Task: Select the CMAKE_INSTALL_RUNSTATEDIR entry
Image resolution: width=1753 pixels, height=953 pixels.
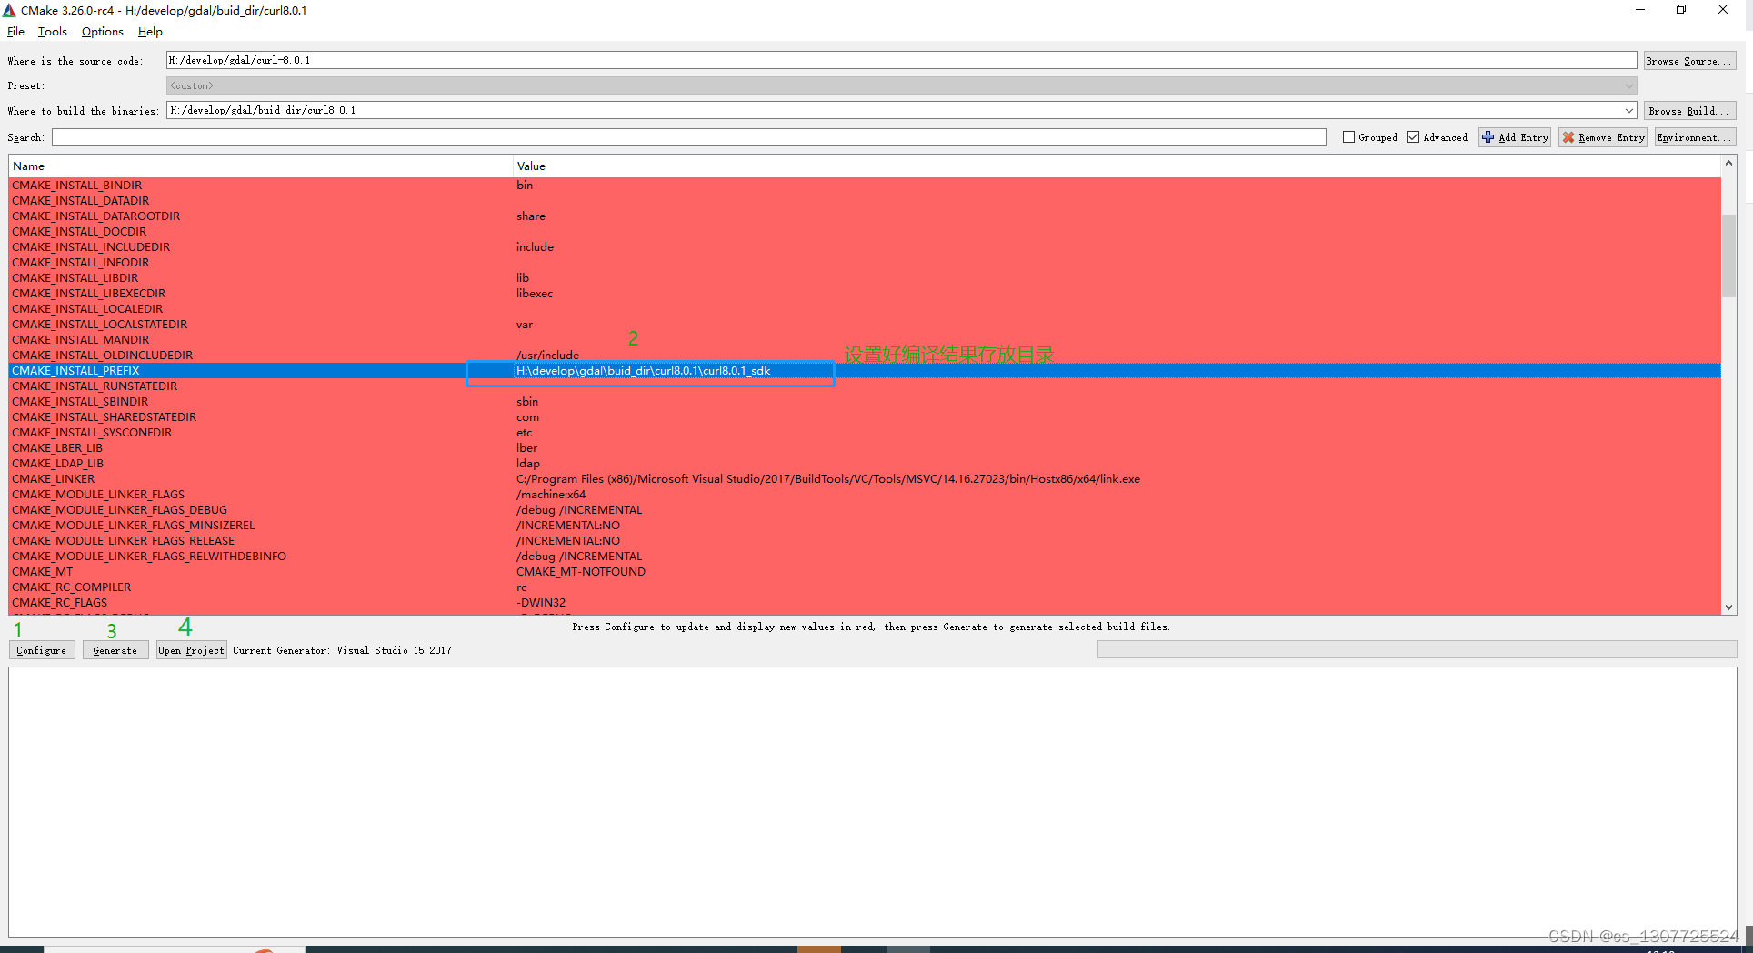Action: click(95, 386)
